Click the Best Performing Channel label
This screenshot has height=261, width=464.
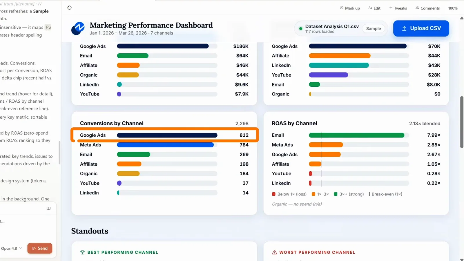(x=123, y=252)
